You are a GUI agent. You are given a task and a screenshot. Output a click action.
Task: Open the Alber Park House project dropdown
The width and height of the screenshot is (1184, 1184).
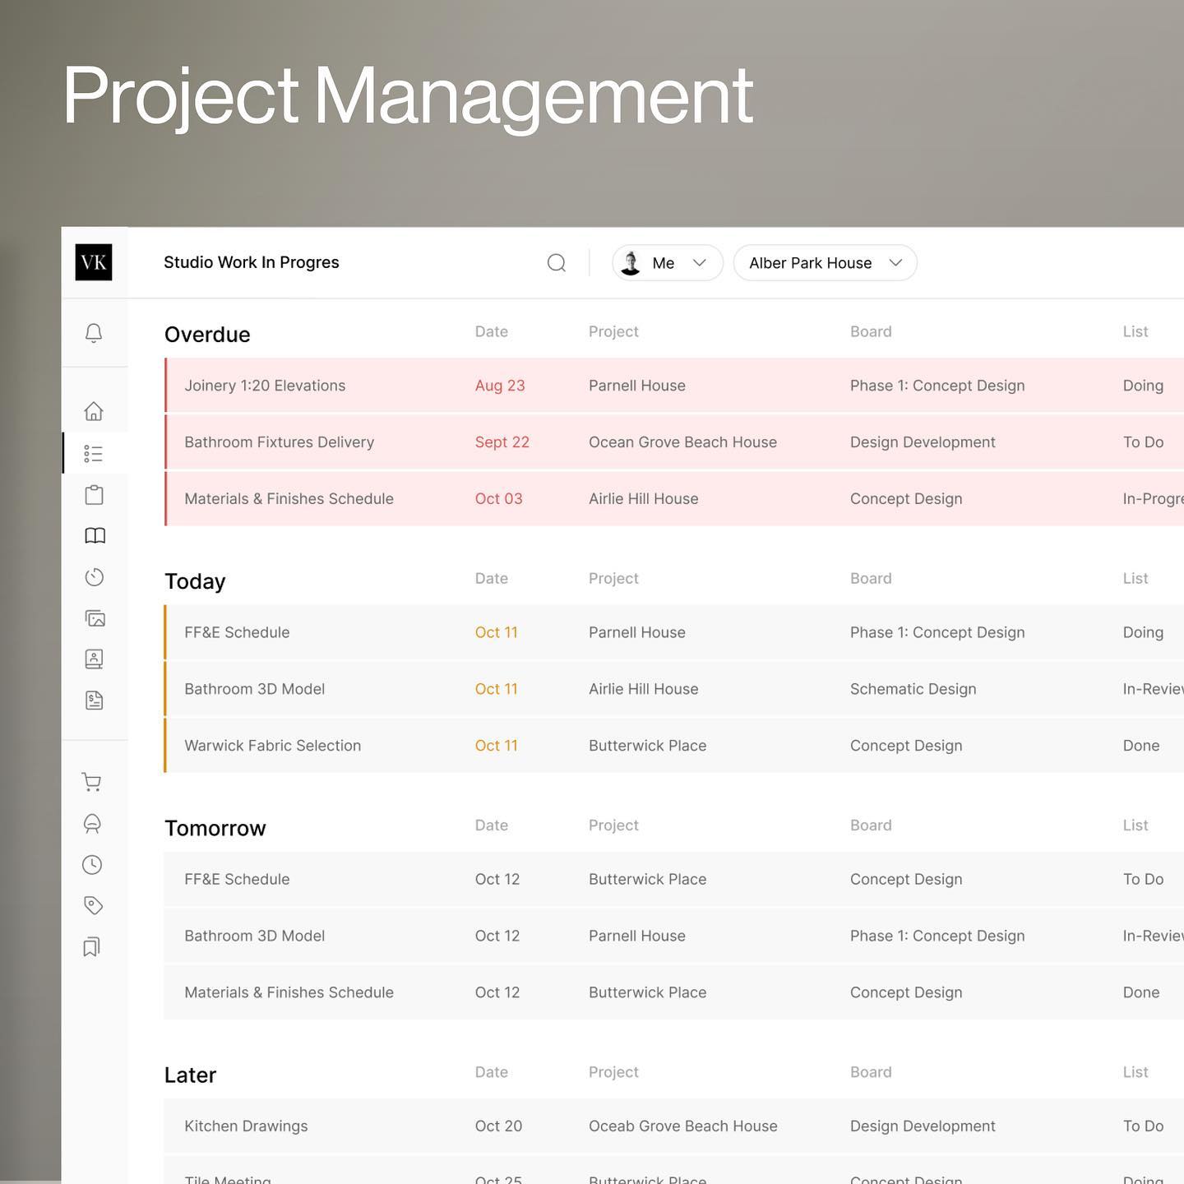click(826, 263)
